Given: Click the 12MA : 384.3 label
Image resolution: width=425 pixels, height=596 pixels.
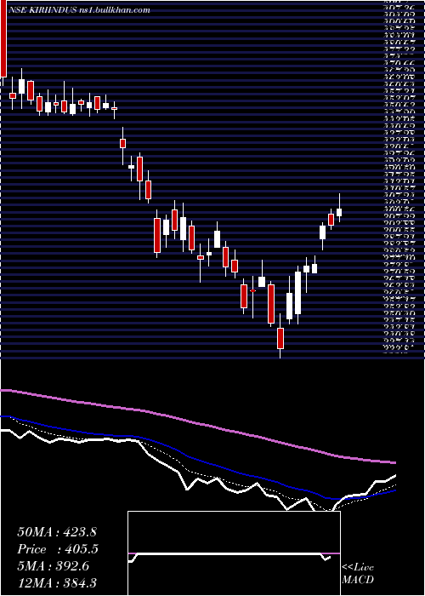Looking at the screenshot, I should click(57, 582).
